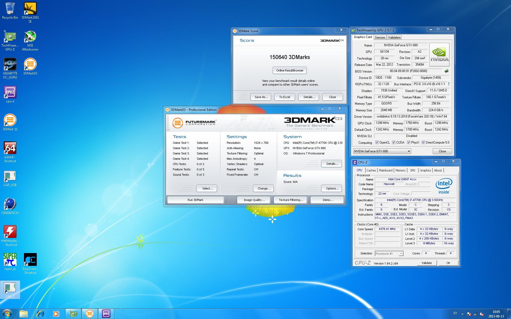Toggle OpenCL checkbox in GPU-Z
The image size is (511, 319).
[x=377, y=142]
